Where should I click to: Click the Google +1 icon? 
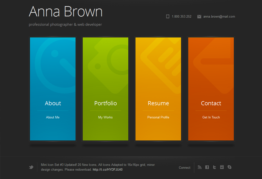coord(222,167)
